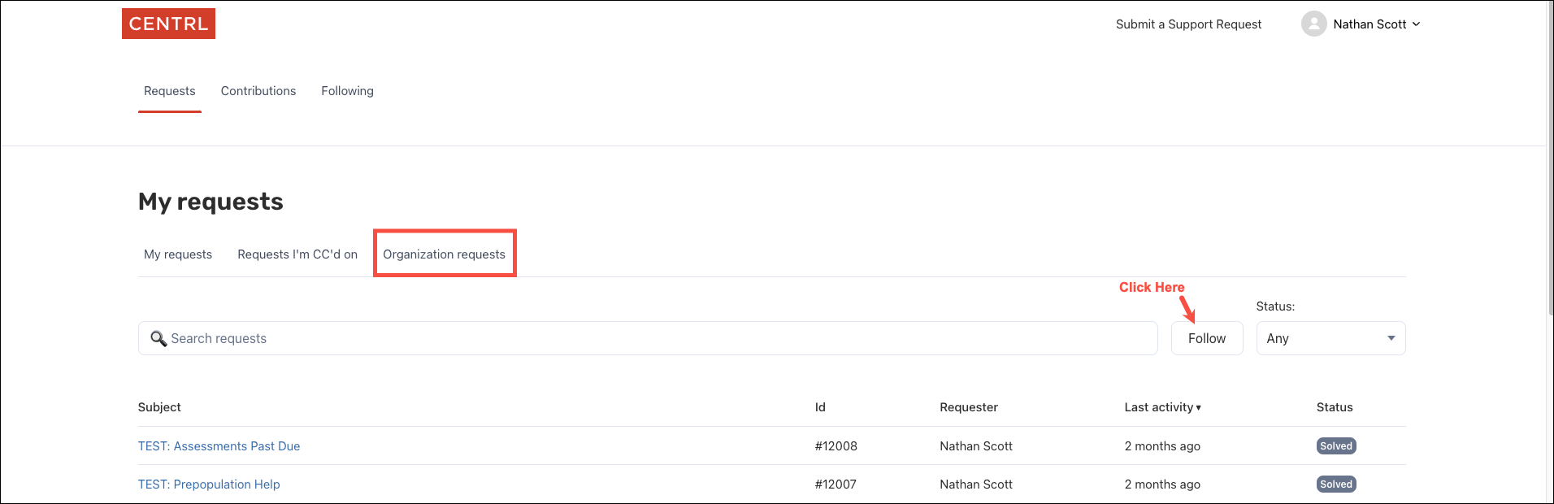
Task: Click into the Search requests field
Action: pyautogui.click(x=650, y=338)
